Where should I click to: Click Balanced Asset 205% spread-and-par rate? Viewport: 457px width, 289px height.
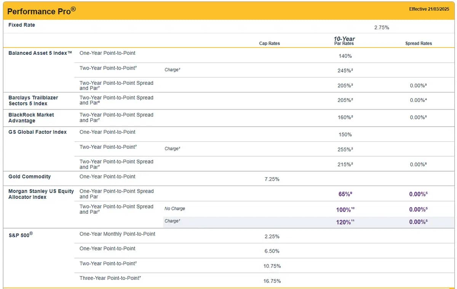pos(345,86)
